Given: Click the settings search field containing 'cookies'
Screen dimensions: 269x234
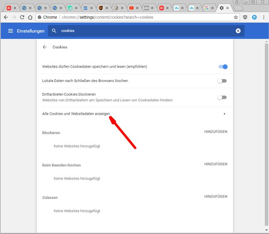Looking at the screenshot, I should click(x=146, y=31).
